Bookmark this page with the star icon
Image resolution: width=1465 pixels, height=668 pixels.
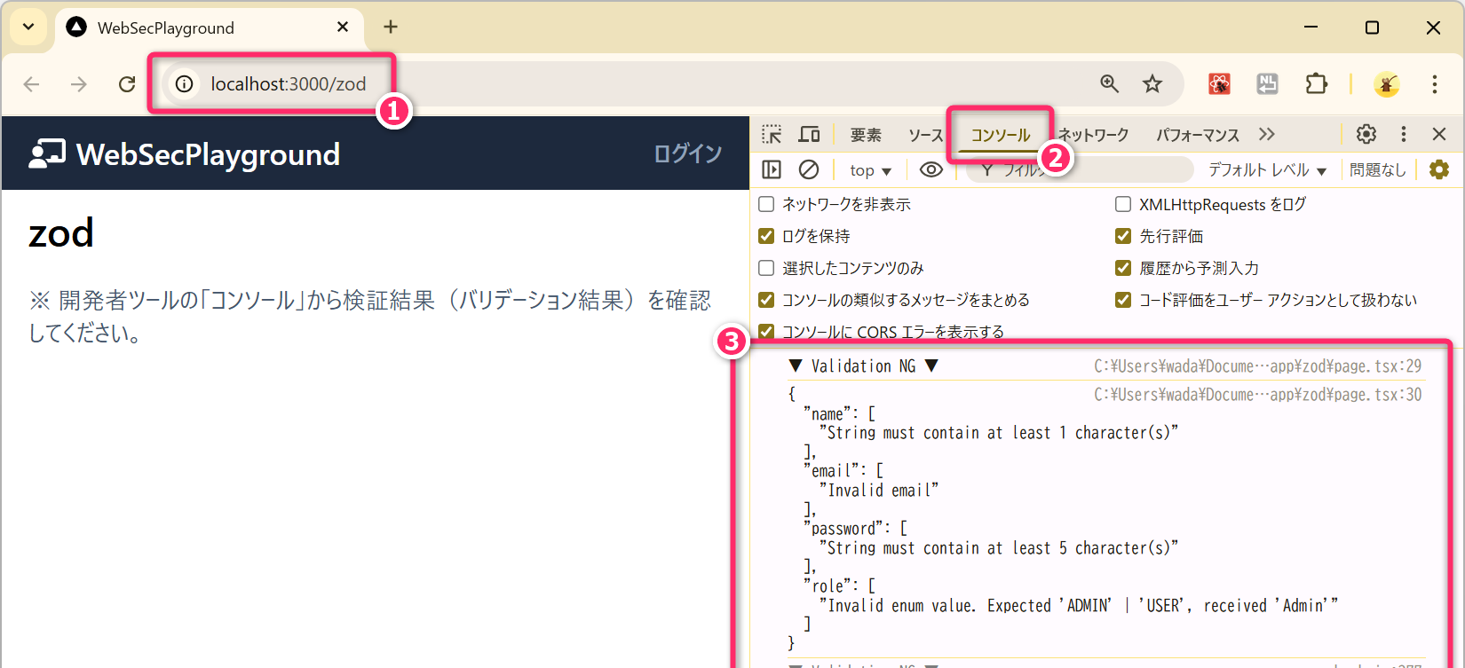[1152, 83]
